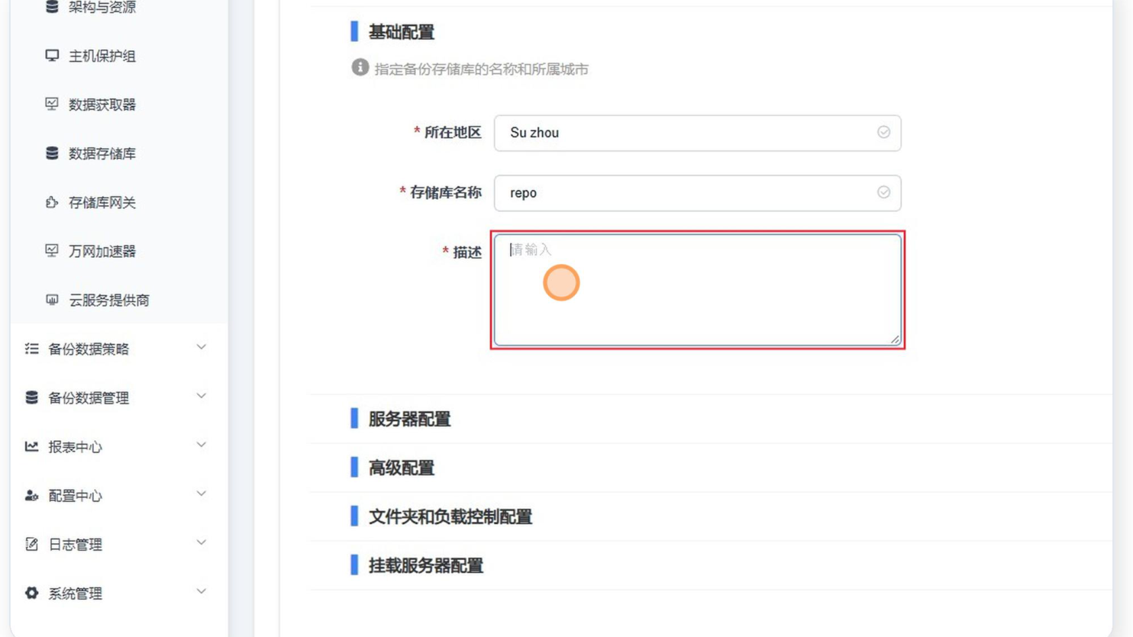Click the check icon in 所在地区 field
The height and width of the screenshot is (637, 1133).
883,132
